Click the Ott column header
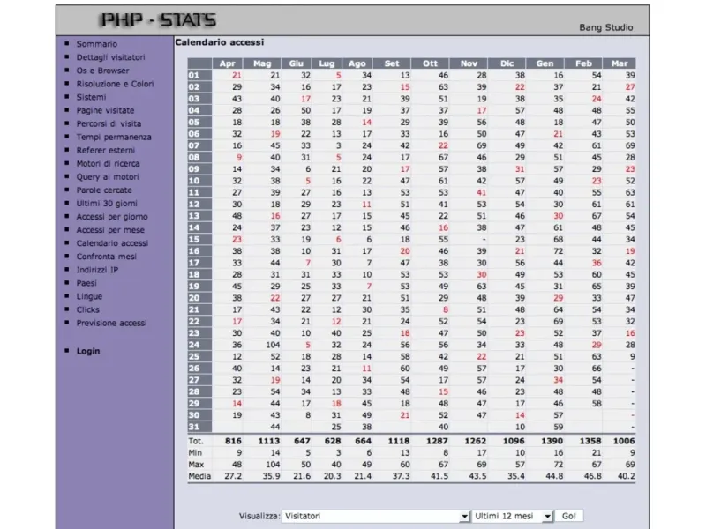 tap(430, 63)
